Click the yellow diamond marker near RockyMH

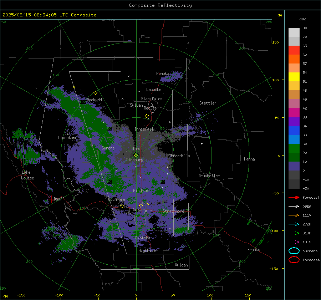[95, 93]
